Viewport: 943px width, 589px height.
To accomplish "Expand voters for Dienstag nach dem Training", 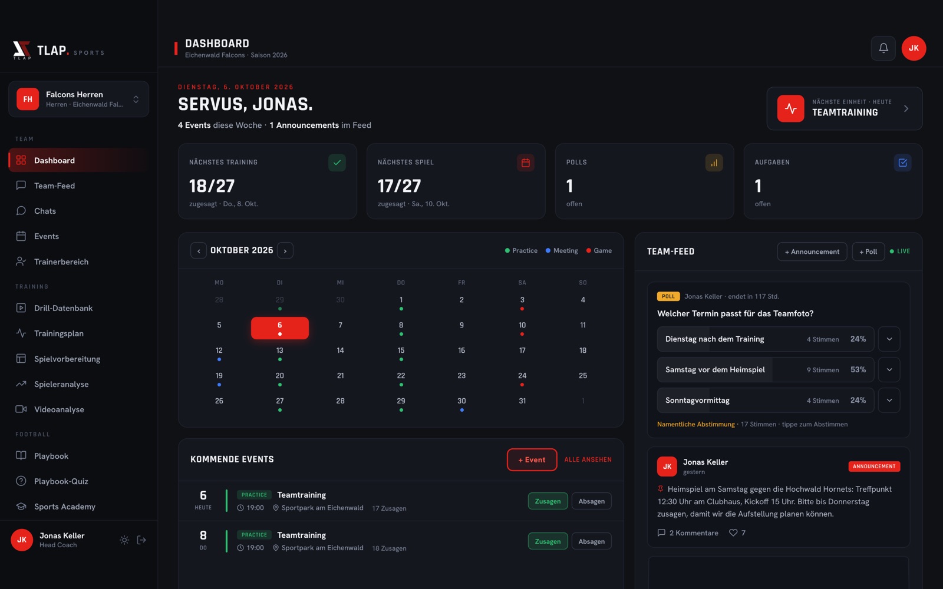I will [889, 339].
